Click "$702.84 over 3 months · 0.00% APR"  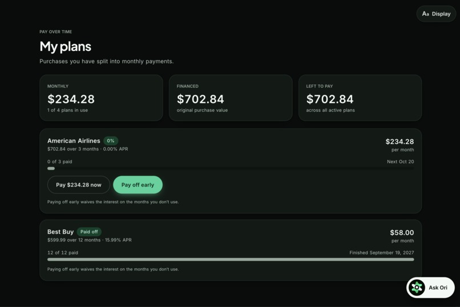[88, 149]
